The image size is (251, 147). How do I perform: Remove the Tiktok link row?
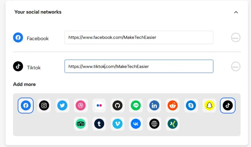[x=236, y=67]
